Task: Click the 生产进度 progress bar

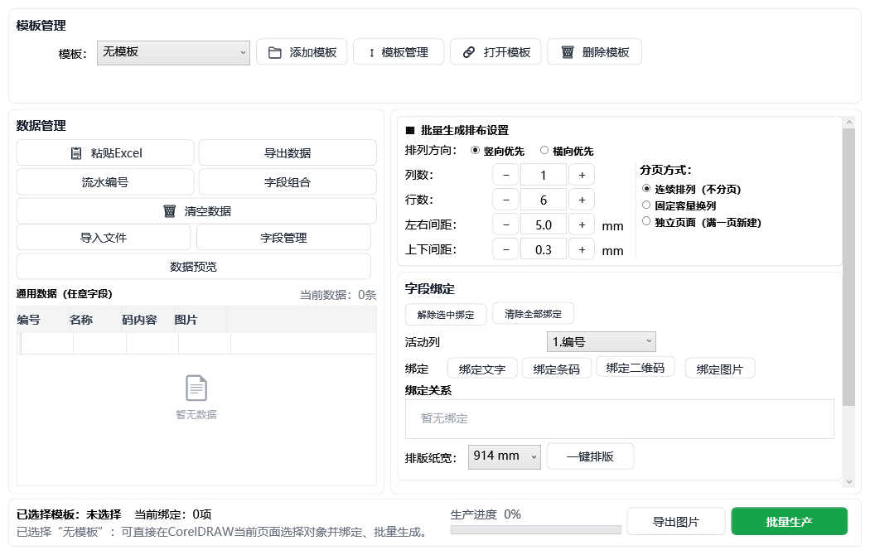Action: pyautogui.click(x=536, y=529)
